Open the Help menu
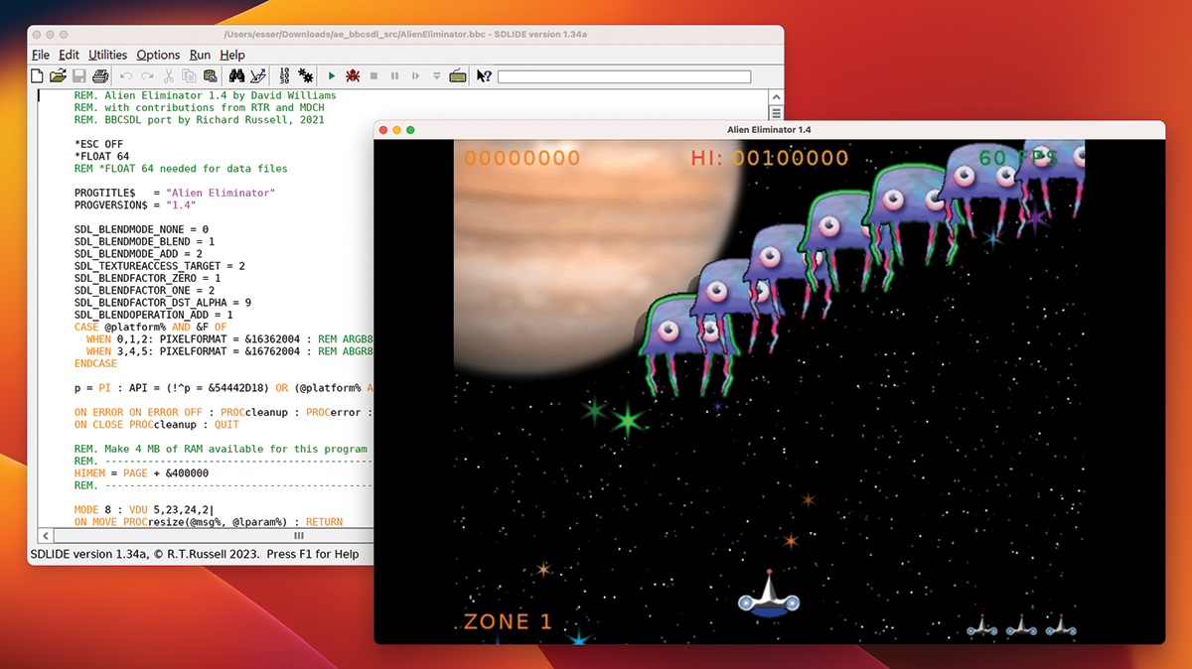 pyautogui.click(x=232, y=55)
